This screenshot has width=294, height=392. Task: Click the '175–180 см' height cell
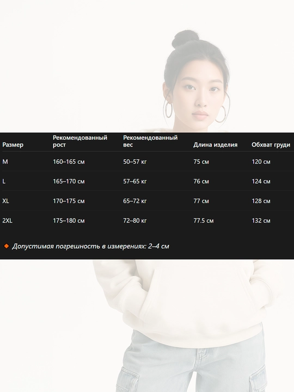[69, 220]
